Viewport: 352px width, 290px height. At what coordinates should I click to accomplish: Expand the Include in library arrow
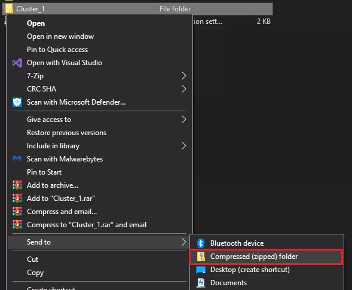click(x=183, y=146)
